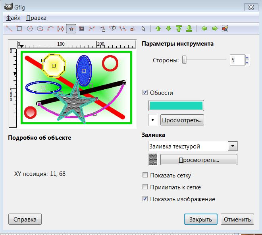Pick the ellipse tool
The image size is (262, 235).
[40, 29]
